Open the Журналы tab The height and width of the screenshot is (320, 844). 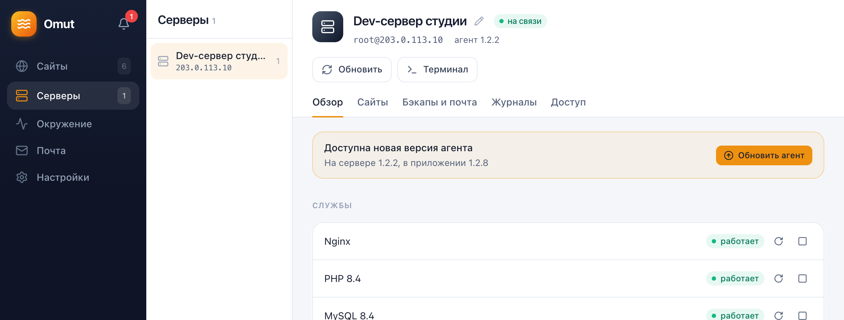point(514,102)
